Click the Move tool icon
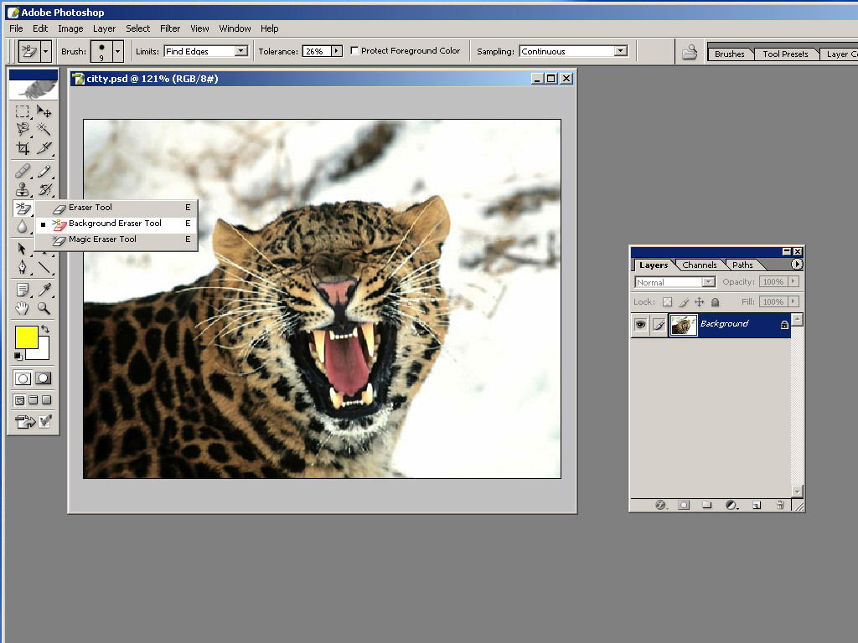 point(44,111)
